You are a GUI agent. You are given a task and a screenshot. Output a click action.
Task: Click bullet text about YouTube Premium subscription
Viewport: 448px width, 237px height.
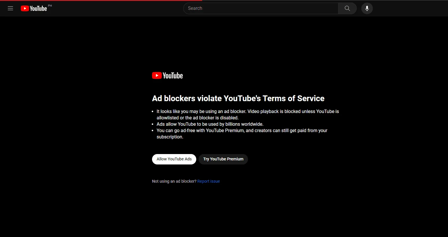pyautogui.click(x=242, y=134)
